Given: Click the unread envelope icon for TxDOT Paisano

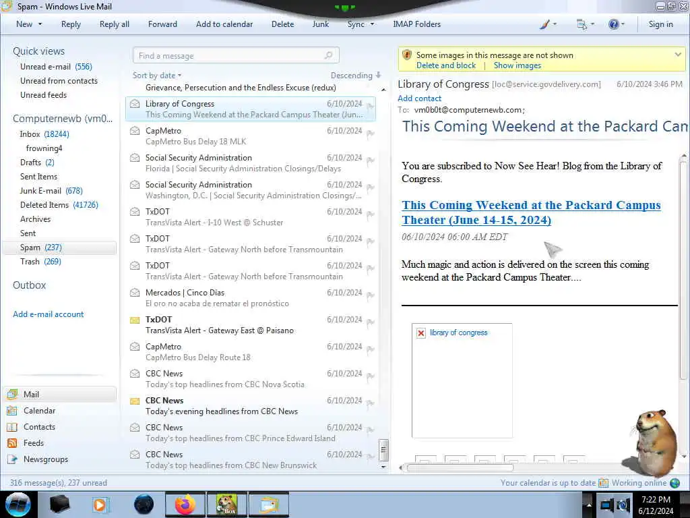Looking at the screenshot, I should click(135, 320).
